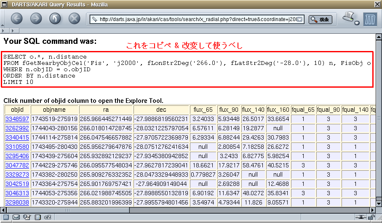Print the page with the printer icon
This screenshot has height=223, width=382.
pyautogui.click(x=348, y=17)
